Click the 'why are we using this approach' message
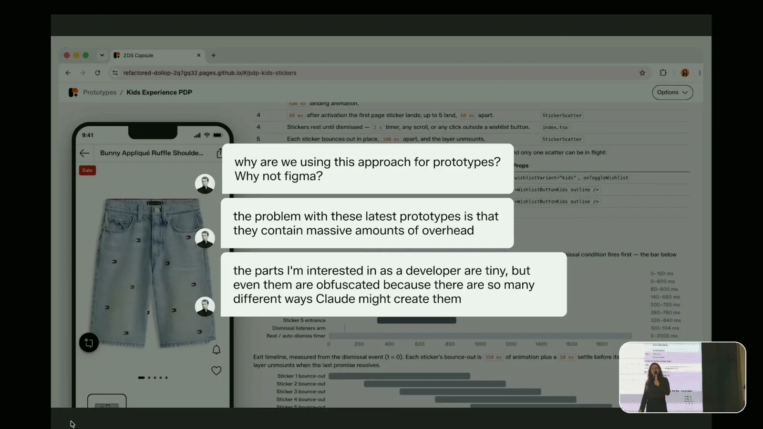 point(368,169)
